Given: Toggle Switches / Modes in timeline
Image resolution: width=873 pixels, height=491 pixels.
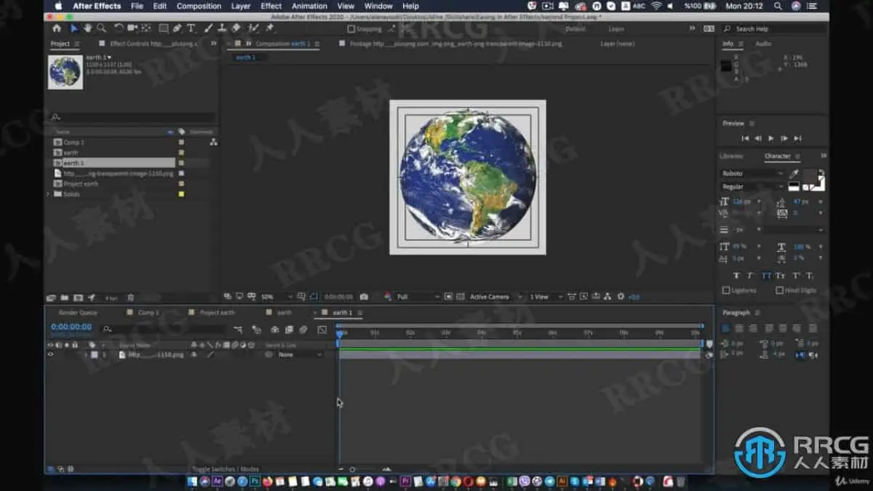Looking at the screenshot, I should pos(225,469).
